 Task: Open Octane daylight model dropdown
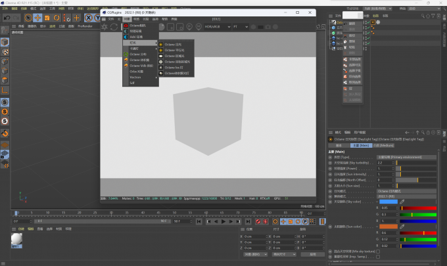(406, 191)
